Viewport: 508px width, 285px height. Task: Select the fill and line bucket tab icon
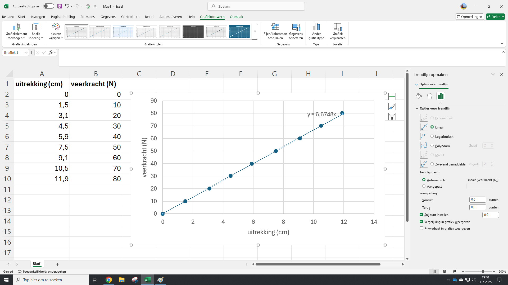(x=419, y=96)
